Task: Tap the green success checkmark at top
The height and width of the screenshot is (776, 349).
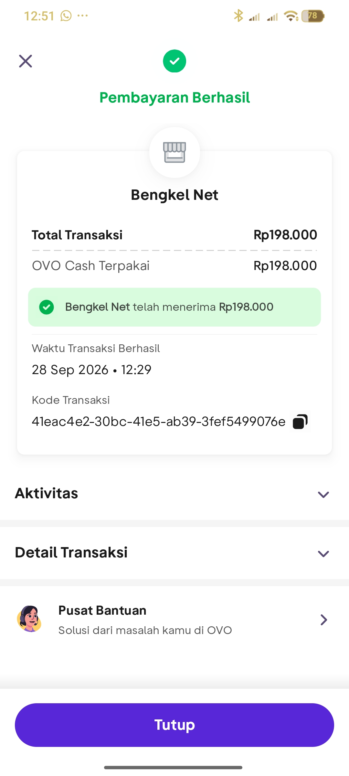Action: (x=174, y=61)
